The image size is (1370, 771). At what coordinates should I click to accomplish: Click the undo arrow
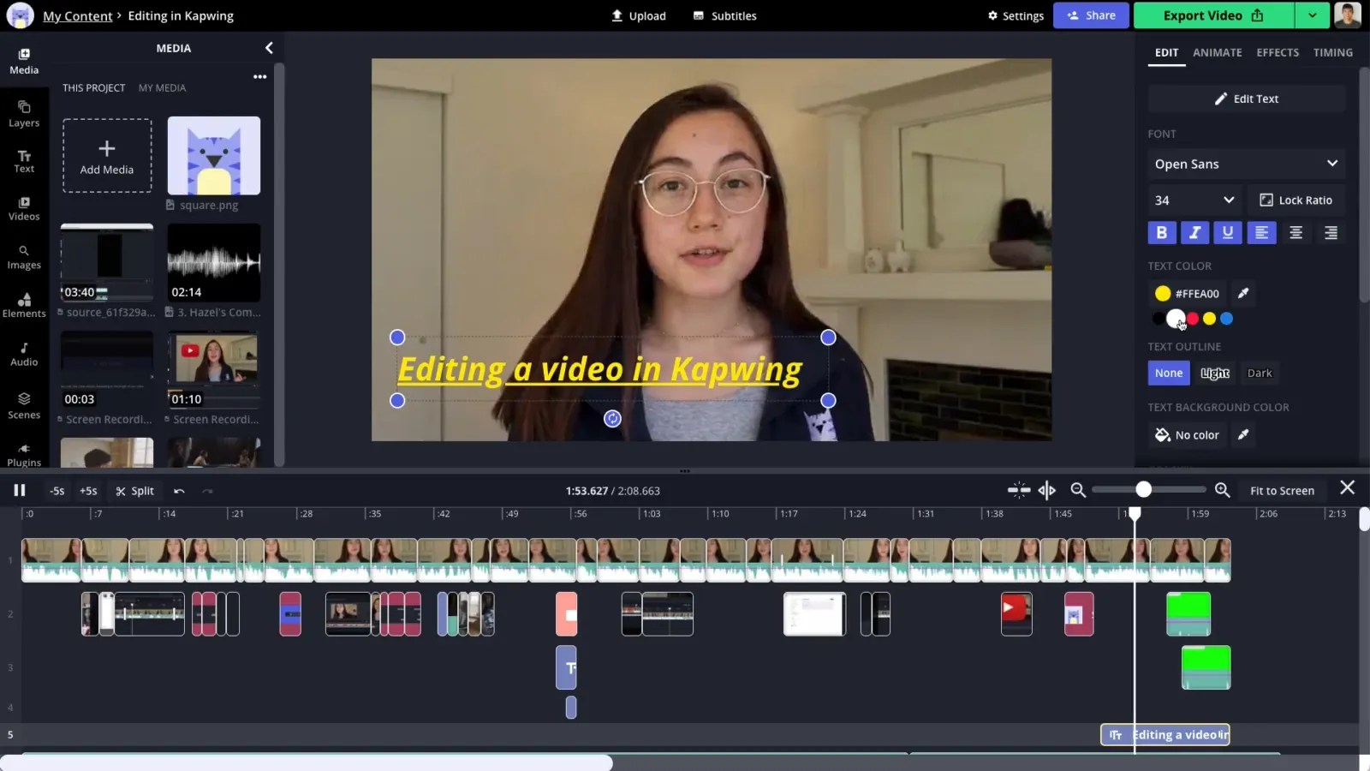pos(179,490)
